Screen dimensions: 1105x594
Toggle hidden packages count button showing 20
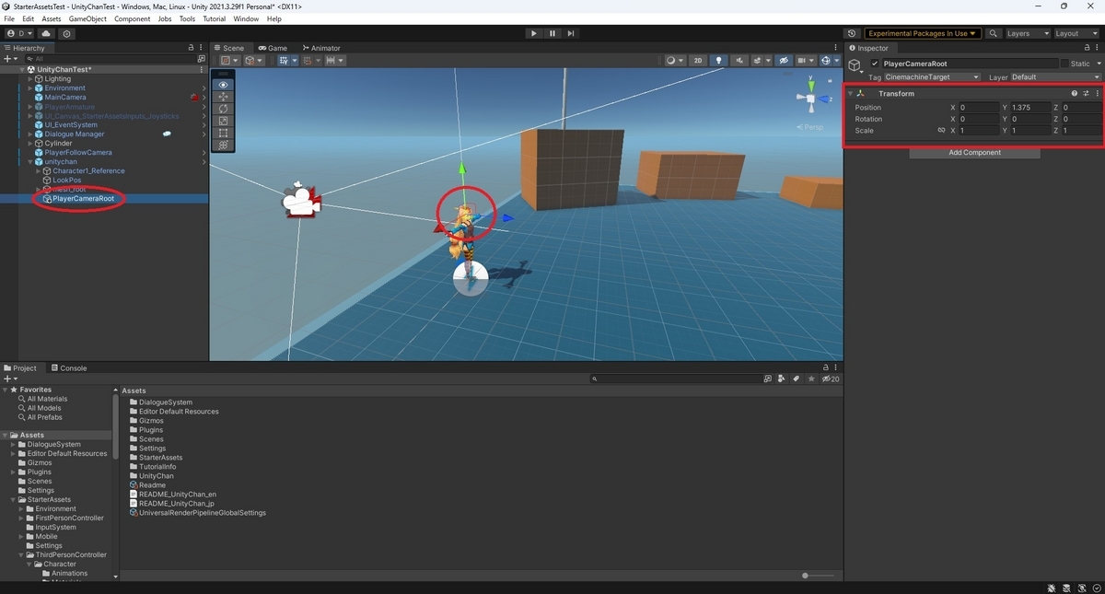[830, 379]
